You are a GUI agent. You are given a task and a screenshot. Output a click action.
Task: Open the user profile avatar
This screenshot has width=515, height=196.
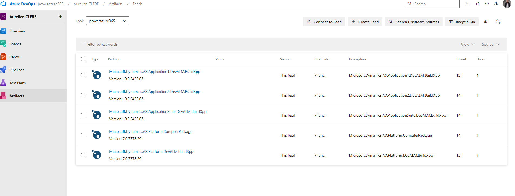pyautogui.click(x=507, y=4)
